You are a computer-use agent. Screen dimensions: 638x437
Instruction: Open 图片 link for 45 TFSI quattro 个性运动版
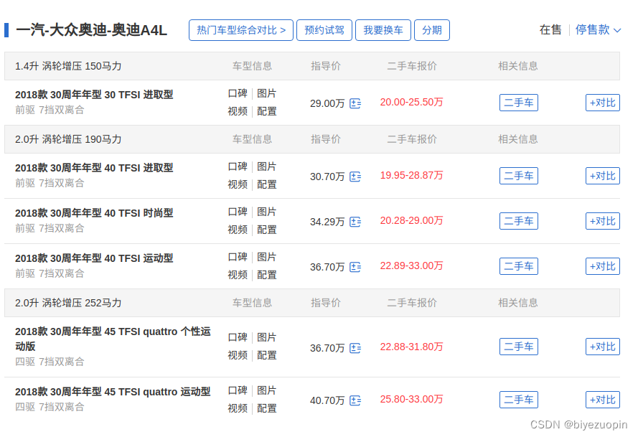(266, 338)
